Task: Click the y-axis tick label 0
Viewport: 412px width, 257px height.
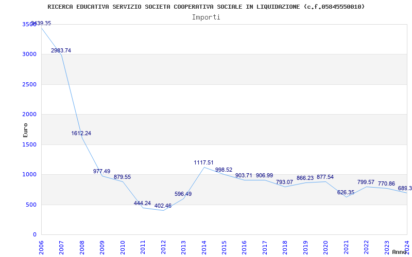Action: click(35, 234)
